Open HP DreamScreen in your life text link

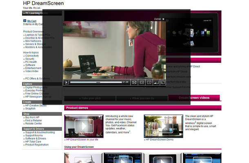click(x=82, y=140)
